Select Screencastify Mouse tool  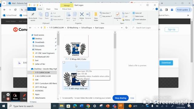pos(15,97)
